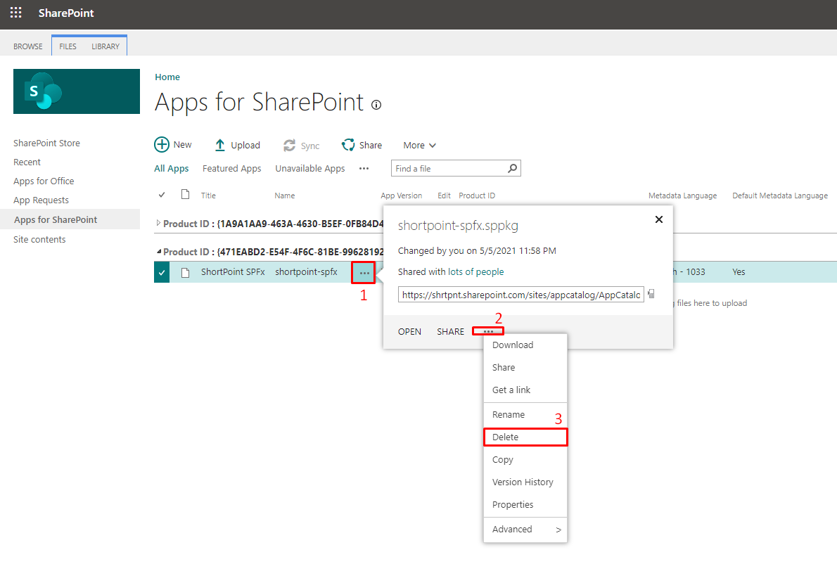Click the ShortPoint SPFx title cell
Image resolution: width=837 pixels, height=564 pixels.
tap(233, 272)
